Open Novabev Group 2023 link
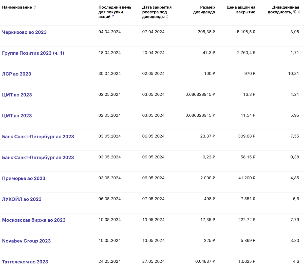Screen dimensions: 304x270 click(x=26, y=241)
